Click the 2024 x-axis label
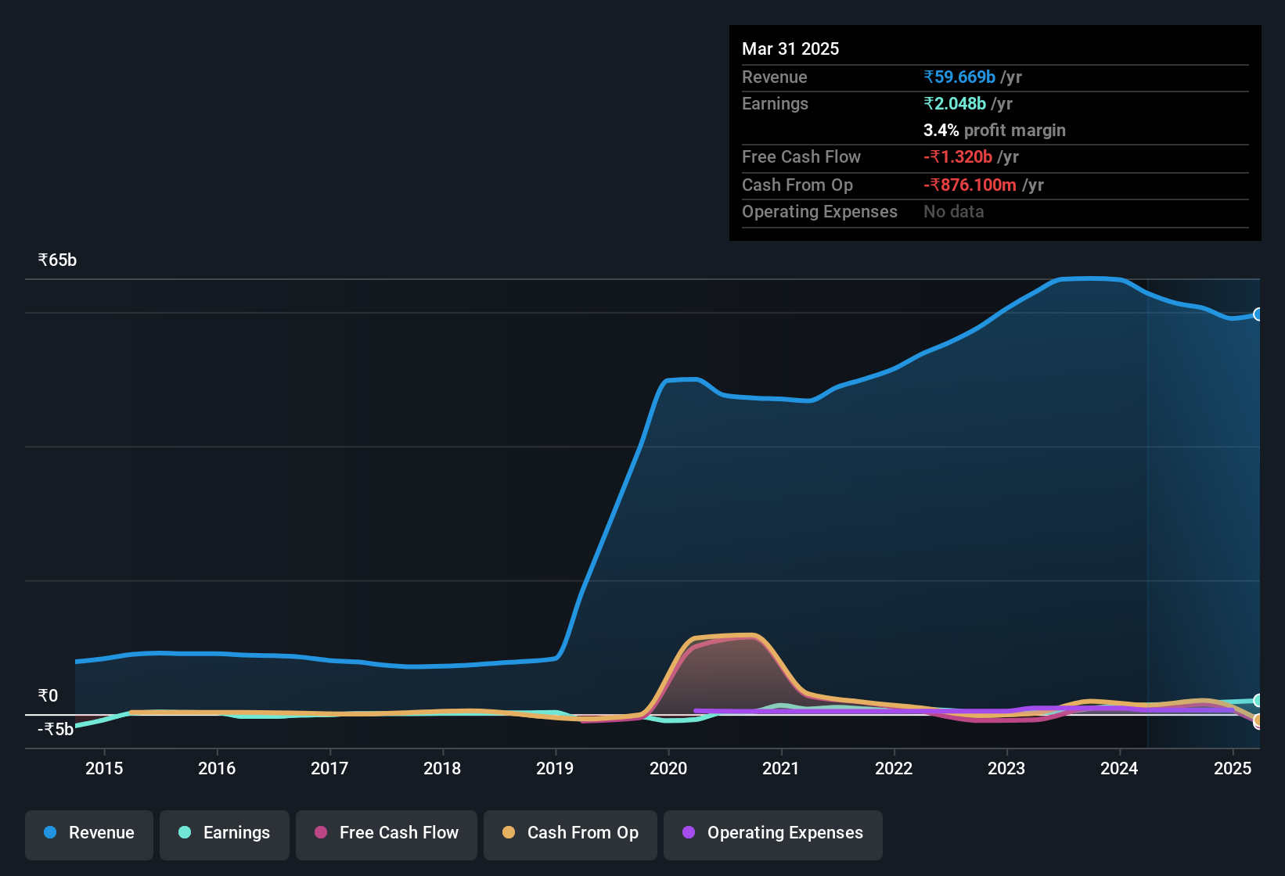The height and width of the screenshot is (876, 1285). (1119, 768)
